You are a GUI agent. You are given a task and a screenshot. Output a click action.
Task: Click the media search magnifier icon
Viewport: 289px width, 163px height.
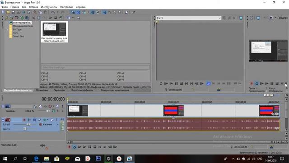click(x=79, y=18)
